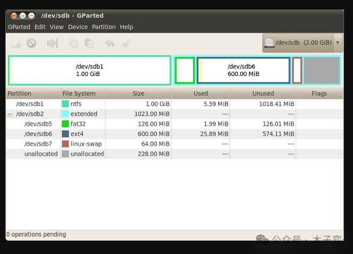Minimize the GParted window
Screen dimensions: 353x254
(23, 15)
